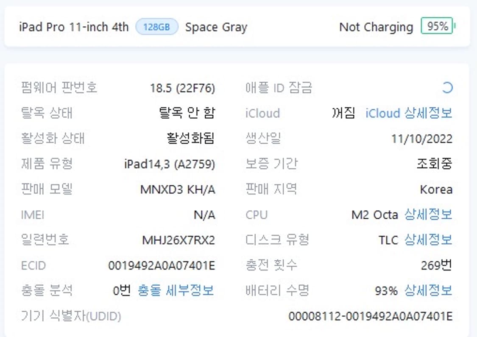Screen dimensions: 477x337
Task: Click the warranty status 조회중
Action: (x=435, y=164)
